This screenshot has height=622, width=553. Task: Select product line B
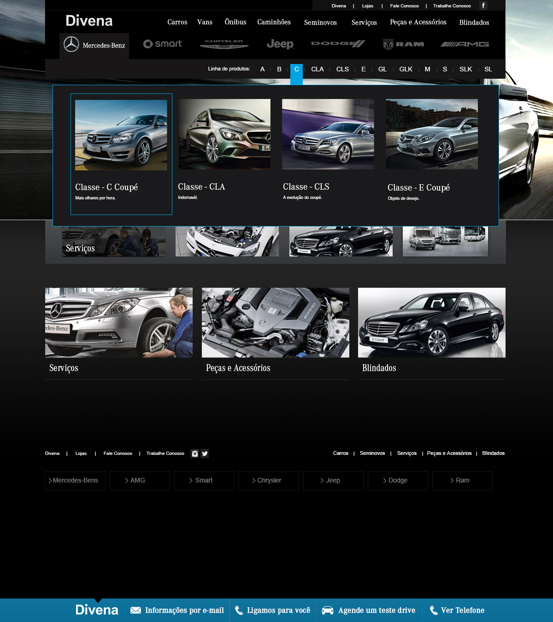[279, 69]
